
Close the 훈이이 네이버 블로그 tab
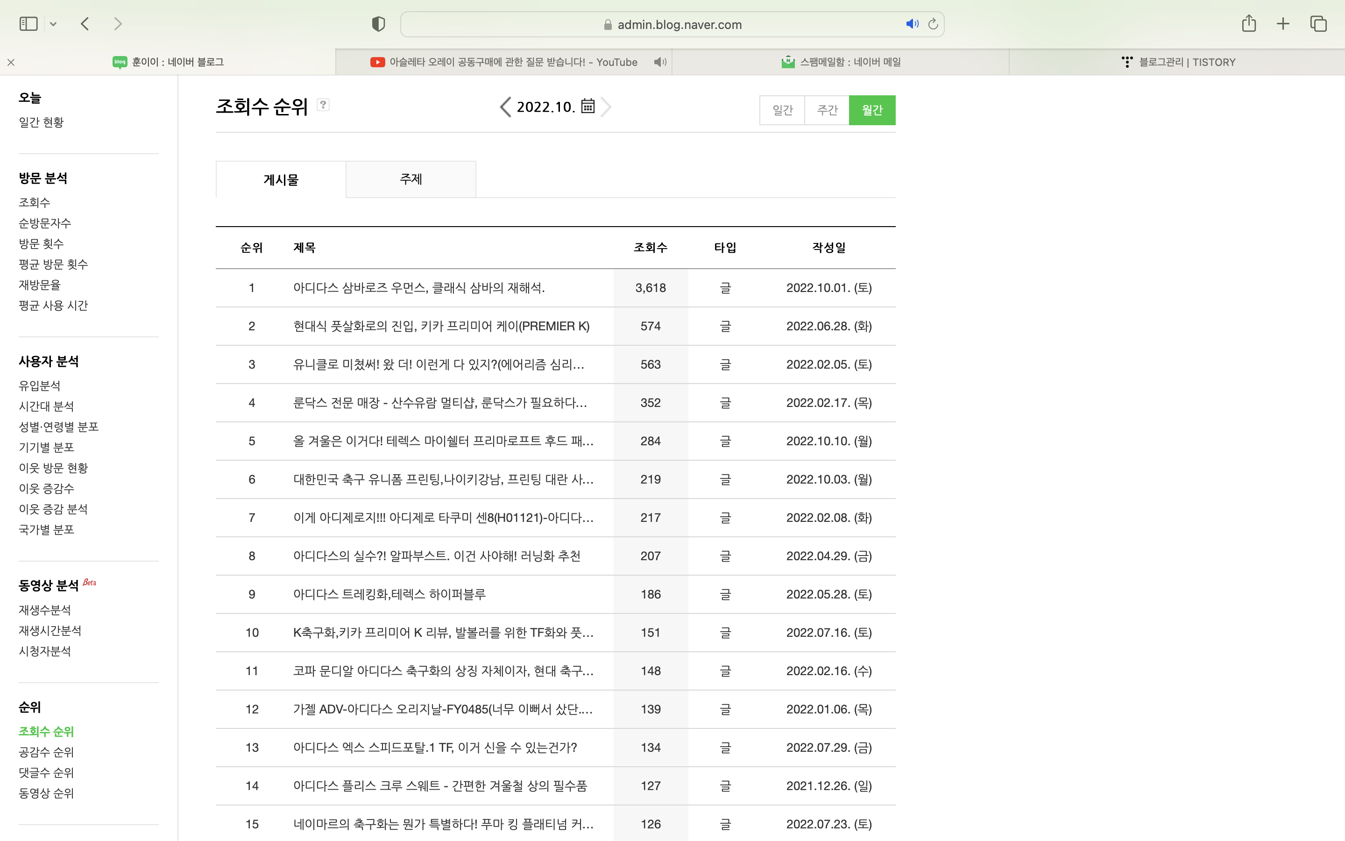[x=11, y=62]
